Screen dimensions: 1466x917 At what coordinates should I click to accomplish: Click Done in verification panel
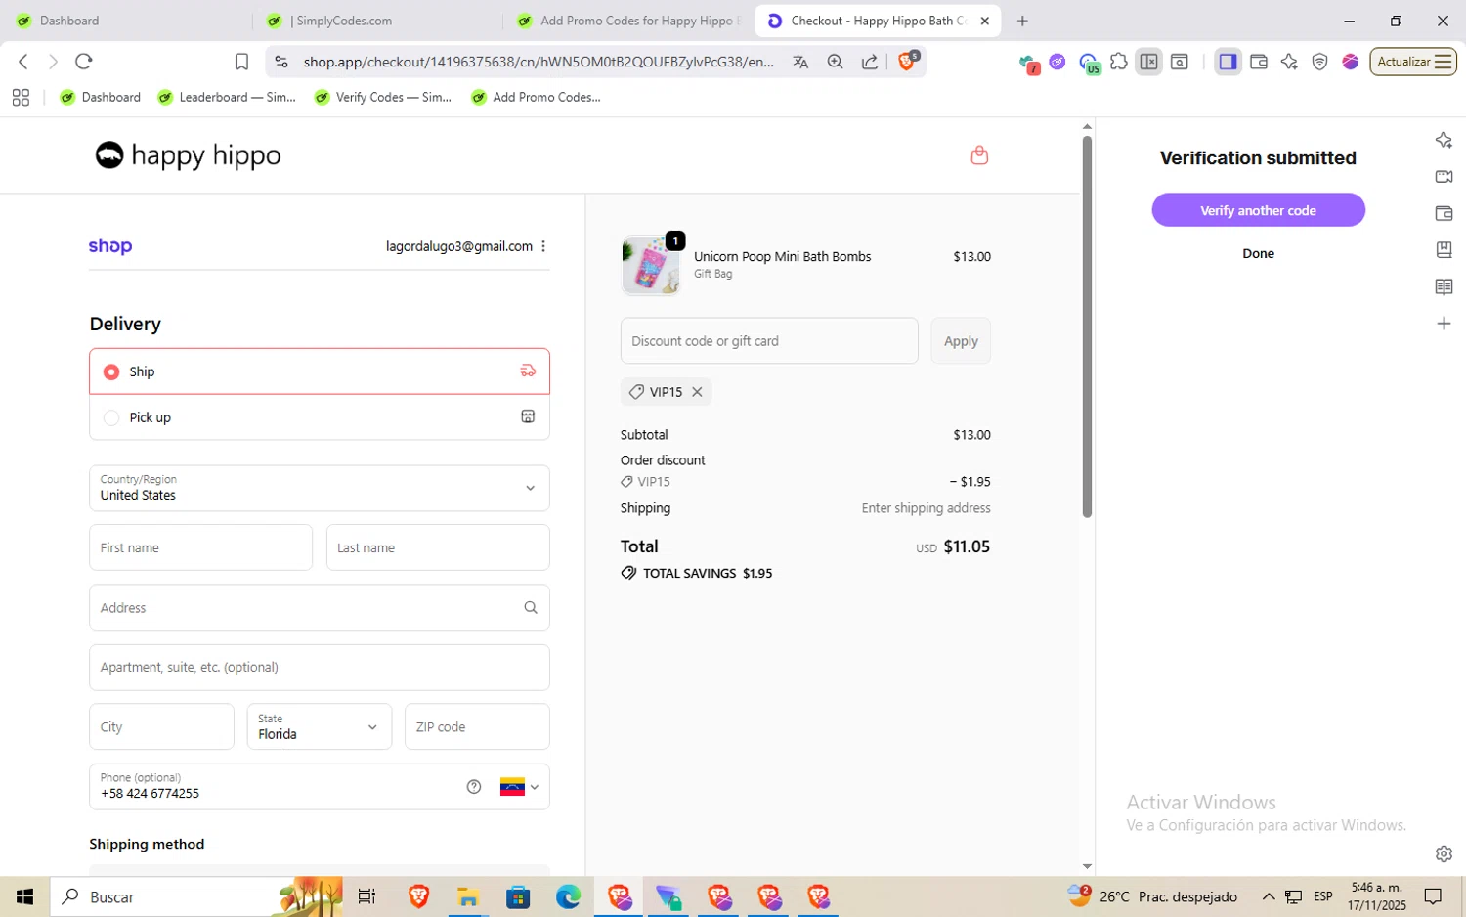coord(1258,253)
